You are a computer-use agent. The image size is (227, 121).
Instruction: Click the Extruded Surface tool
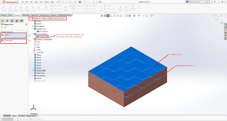click(x=4, y=9)
